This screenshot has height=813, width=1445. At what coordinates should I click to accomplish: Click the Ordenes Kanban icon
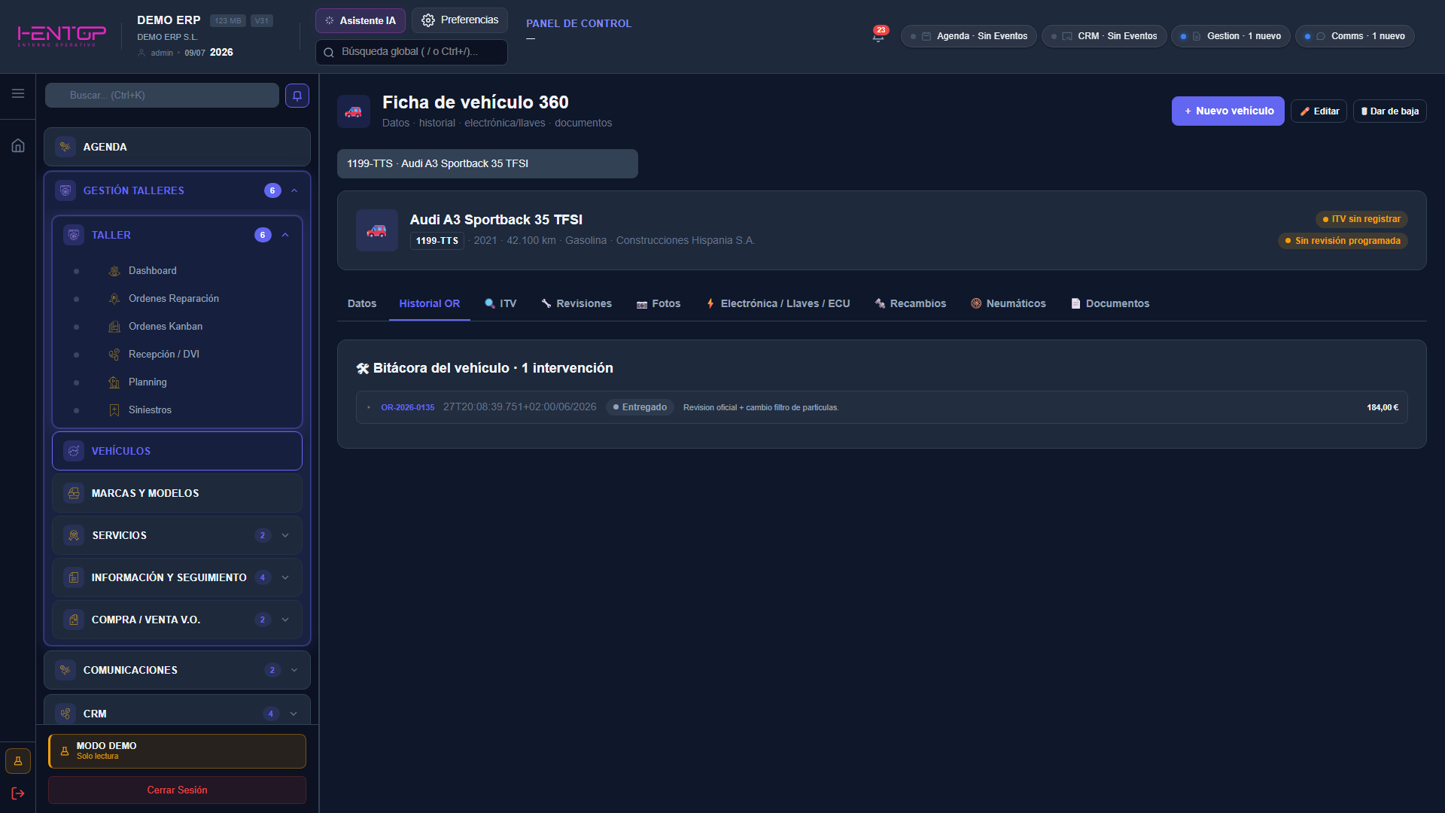click(114, 327)
